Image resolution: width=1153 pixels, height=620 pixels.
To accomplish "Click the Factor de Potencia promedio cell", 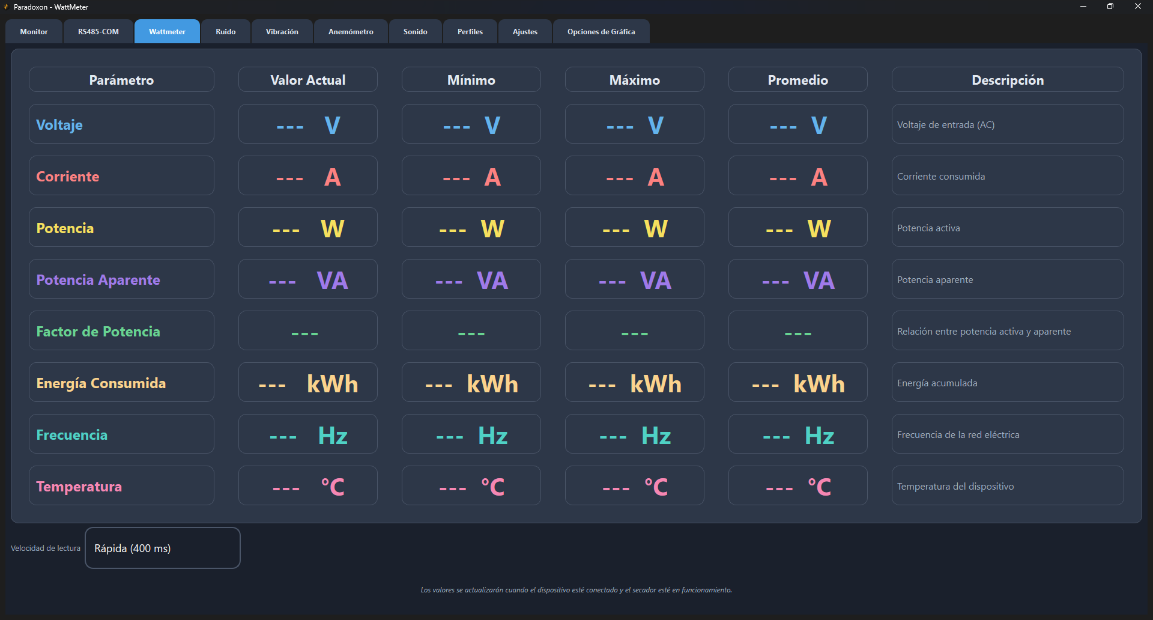I will (x=798, y=331).
